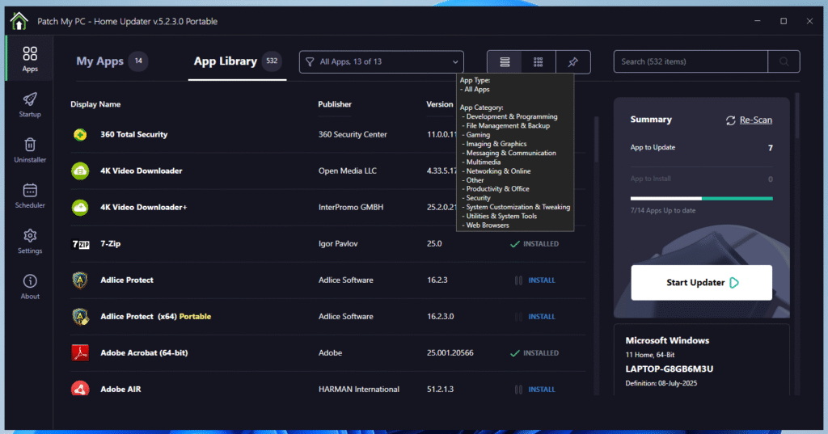Sort by Version column header
The width and height of the screenshot is (828, 434).
click(439, 104)
